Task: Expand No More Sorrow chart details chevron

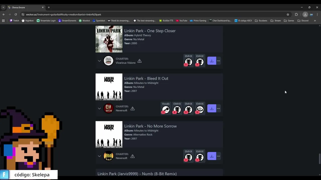Action: pos(99,156)
